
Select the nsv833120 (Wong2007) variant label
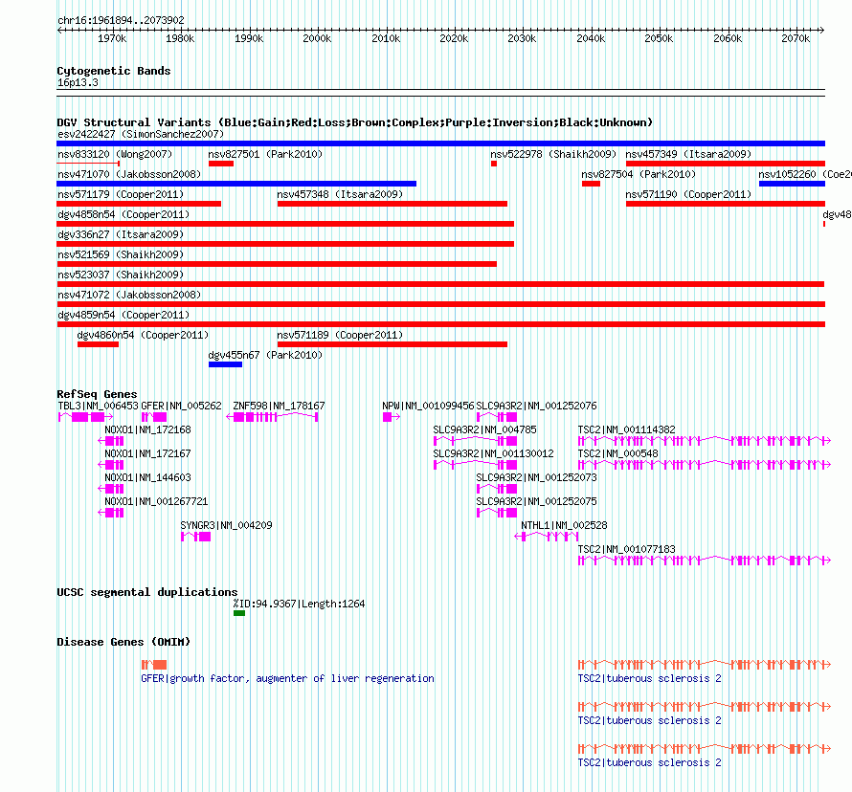coord(115,154)
